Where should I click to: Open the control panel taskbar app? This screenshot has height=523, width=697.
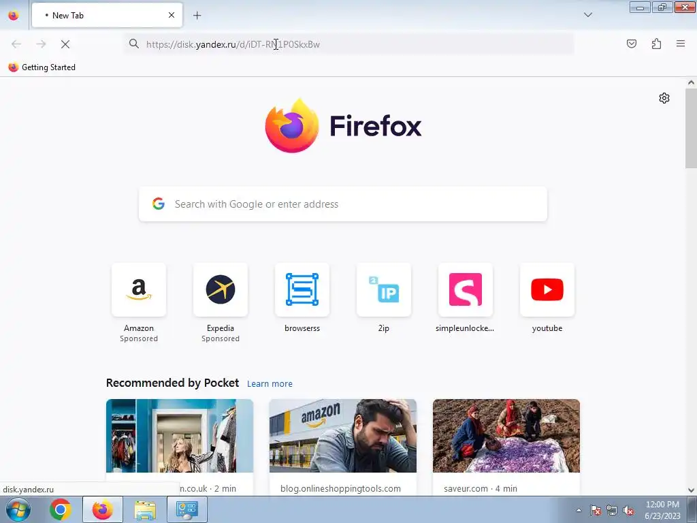tap(187, 509)
